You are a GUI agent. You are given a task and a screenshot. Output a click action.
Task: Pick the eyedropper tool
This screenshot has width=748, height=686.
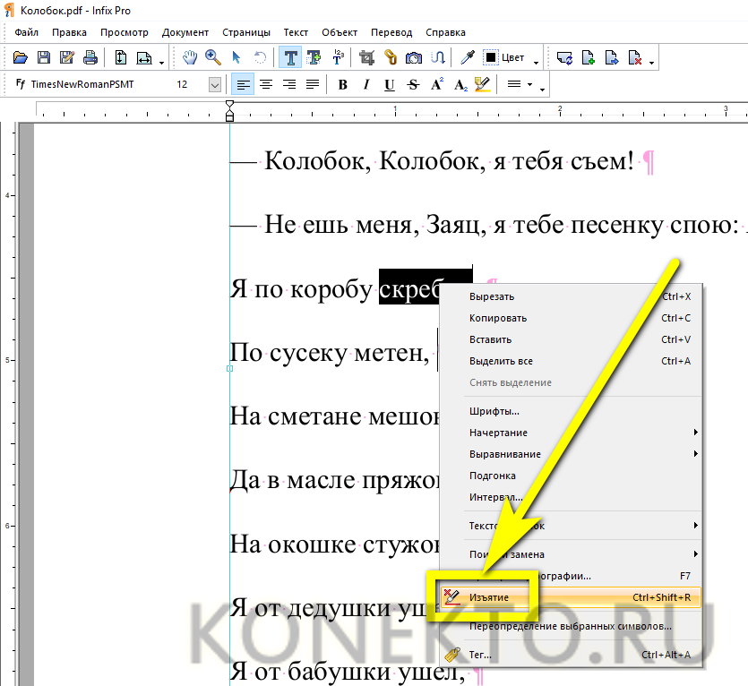(467, 57)
